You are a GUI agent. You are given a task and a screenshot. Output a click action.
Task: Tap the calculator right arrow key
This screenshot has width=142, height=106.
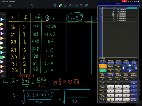tap(136, 68)
